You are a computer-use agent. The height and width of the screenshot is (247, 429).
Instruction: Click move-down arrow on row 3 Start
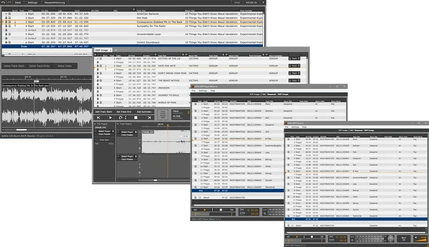click(x=15, y=22)
